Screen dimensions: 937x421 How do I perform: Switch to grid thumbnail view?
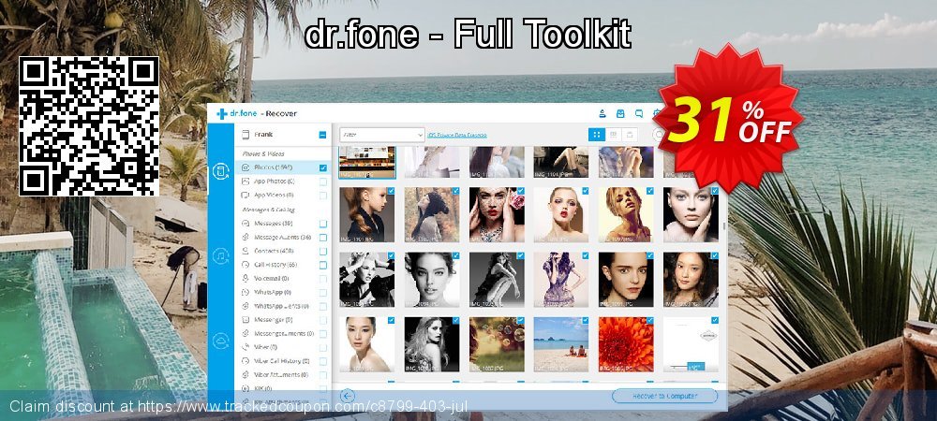596,135
